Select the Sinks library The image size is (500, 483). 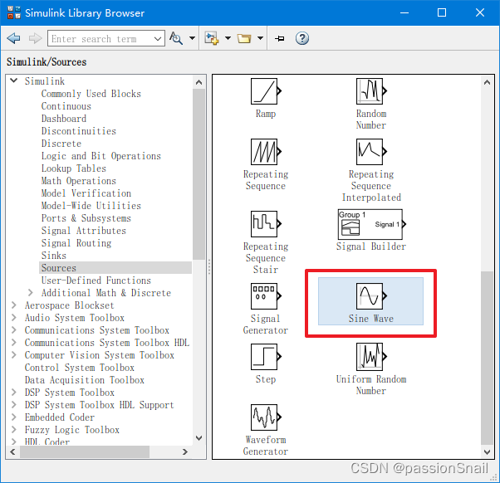click(53, 256)
